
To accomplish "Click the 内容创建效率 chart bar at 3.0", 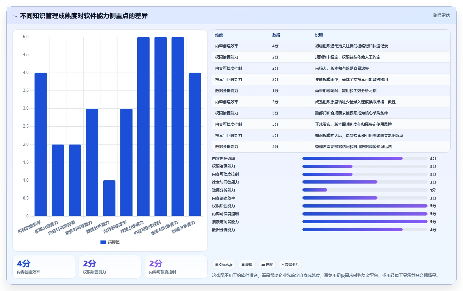I will pos(126,162).
